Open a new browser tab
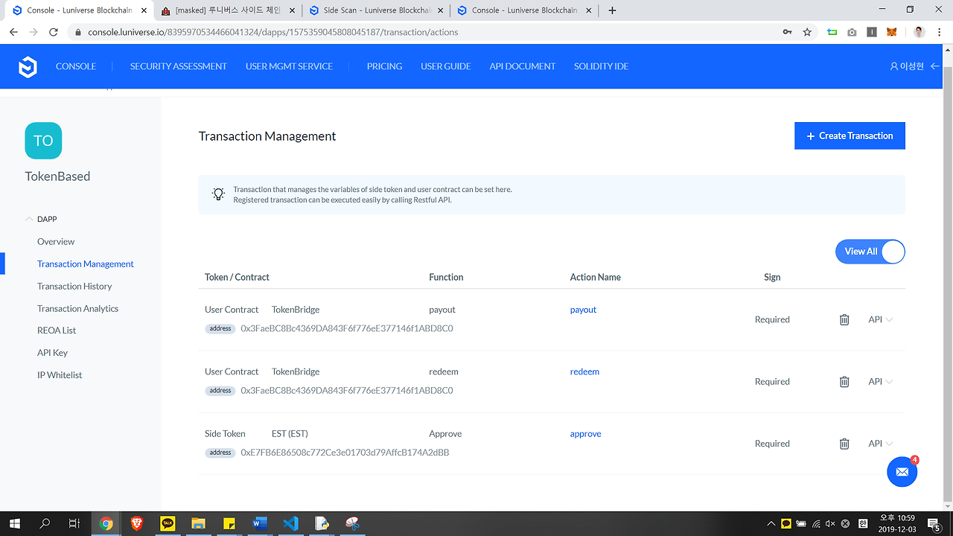 coord(612,10)
